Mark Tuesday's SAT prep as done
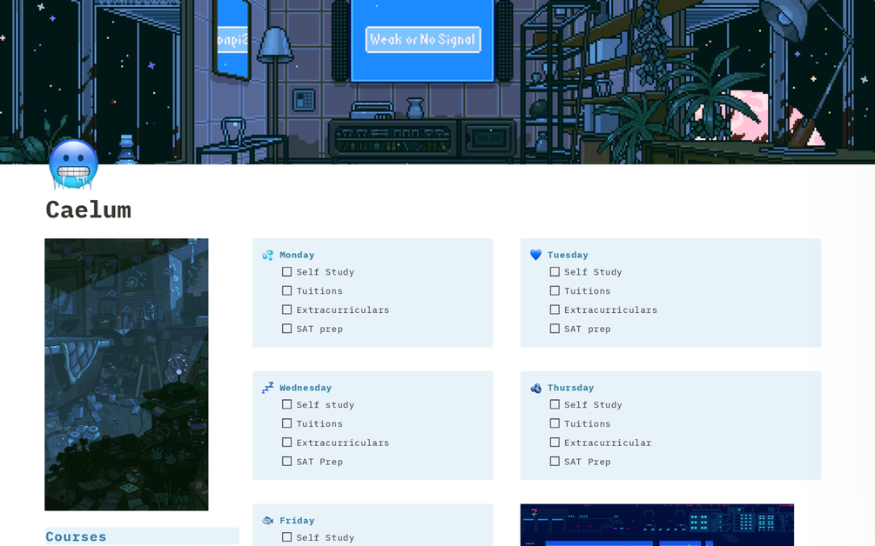 555,329
